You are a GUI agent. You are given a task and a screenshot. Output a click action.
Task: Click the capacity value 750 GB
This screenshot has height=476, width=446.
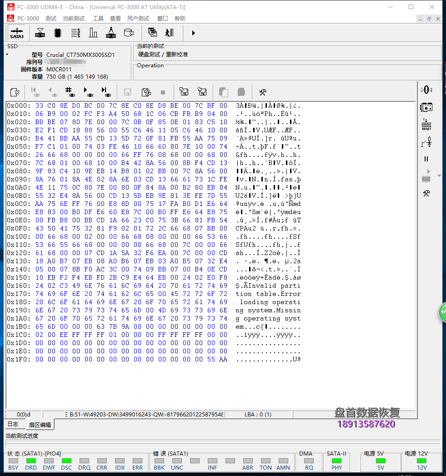coord(77,76)
